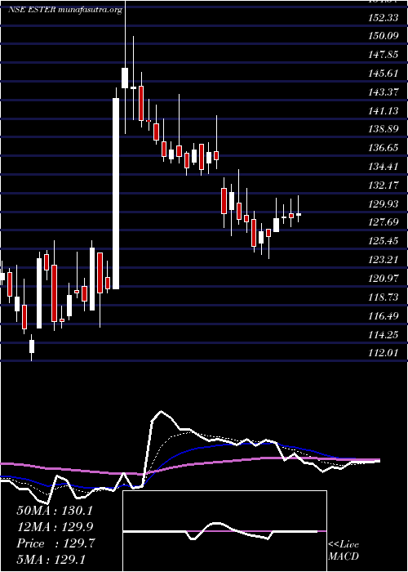This screenshot has width=408, height=572.
Task: Select the price label 123.21
Action: tap(383, 260)
